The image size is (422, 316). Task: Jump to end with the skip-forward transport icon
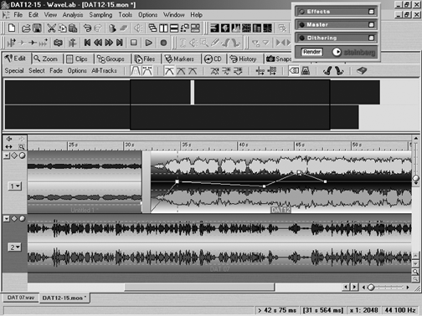click(120, 43)
